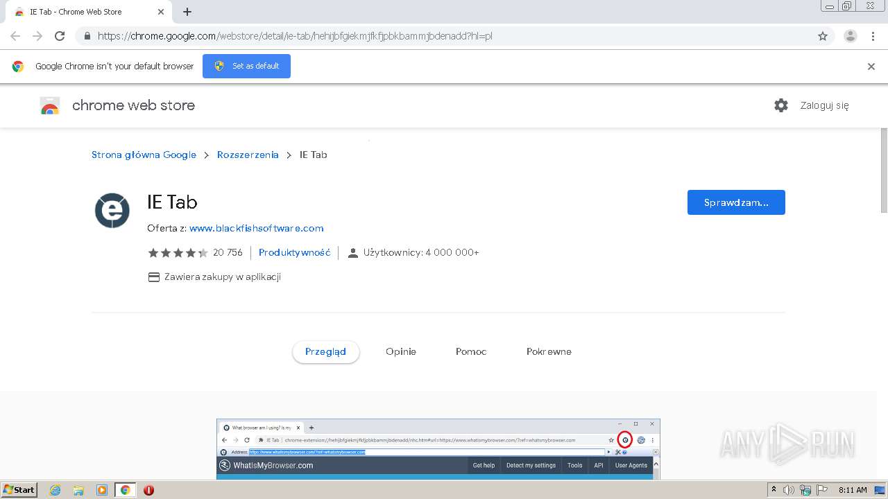Viewport: 888px width, 499px height.
Task: Open the Chrome profile avatar menu
Action: click(x=850, y=36)
